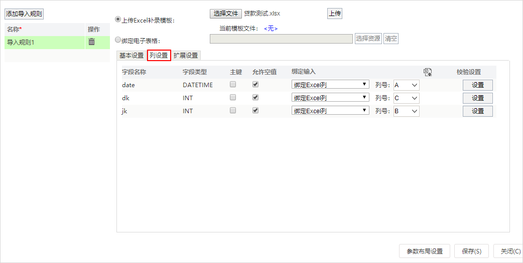Click the 操作 column header

(94, 29)
